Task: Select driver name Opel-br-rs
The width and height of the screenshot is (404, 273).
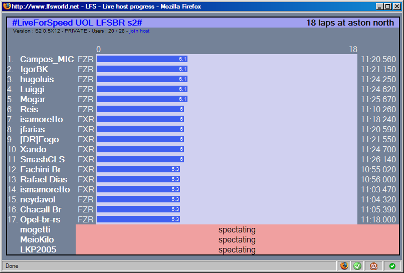Action: pos(40,220)
